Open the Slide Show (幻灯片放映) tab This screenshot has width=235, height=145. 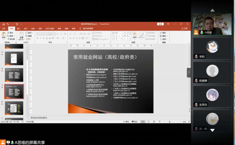click(x=49, y=29)
